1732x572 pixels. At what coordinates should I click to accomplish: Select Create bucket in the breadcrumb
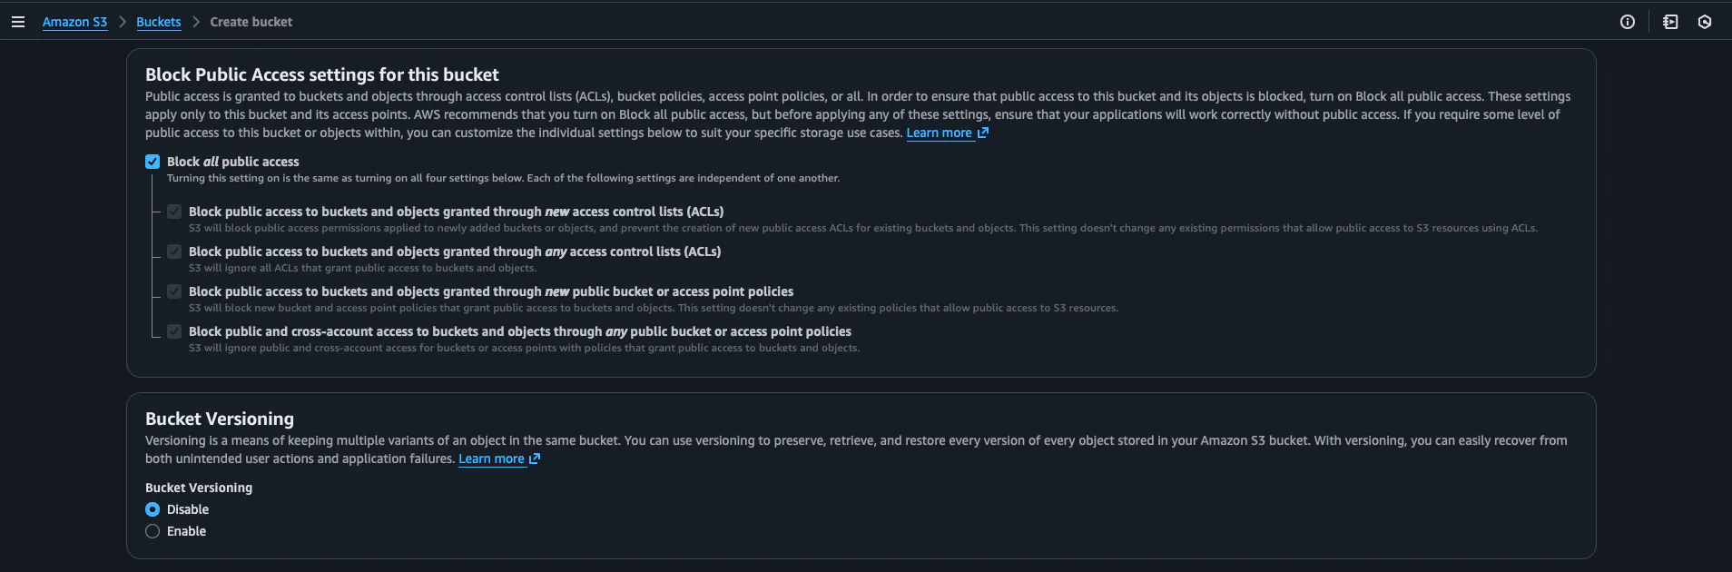click(251, 21)
